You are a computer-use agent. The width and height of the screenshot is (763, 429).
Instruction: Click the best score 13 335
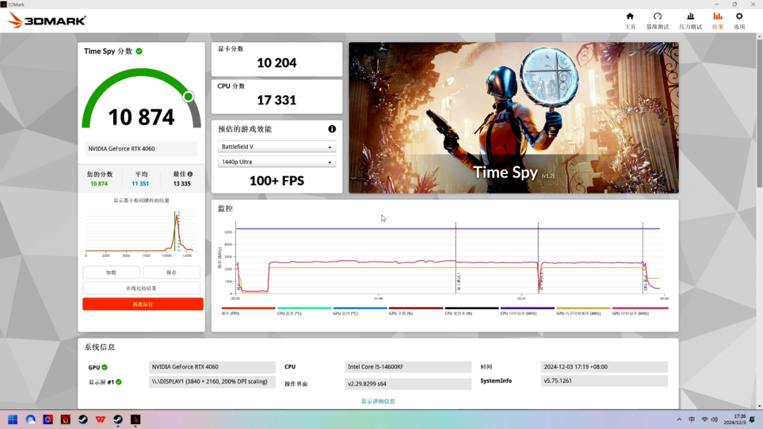(182, 183)
